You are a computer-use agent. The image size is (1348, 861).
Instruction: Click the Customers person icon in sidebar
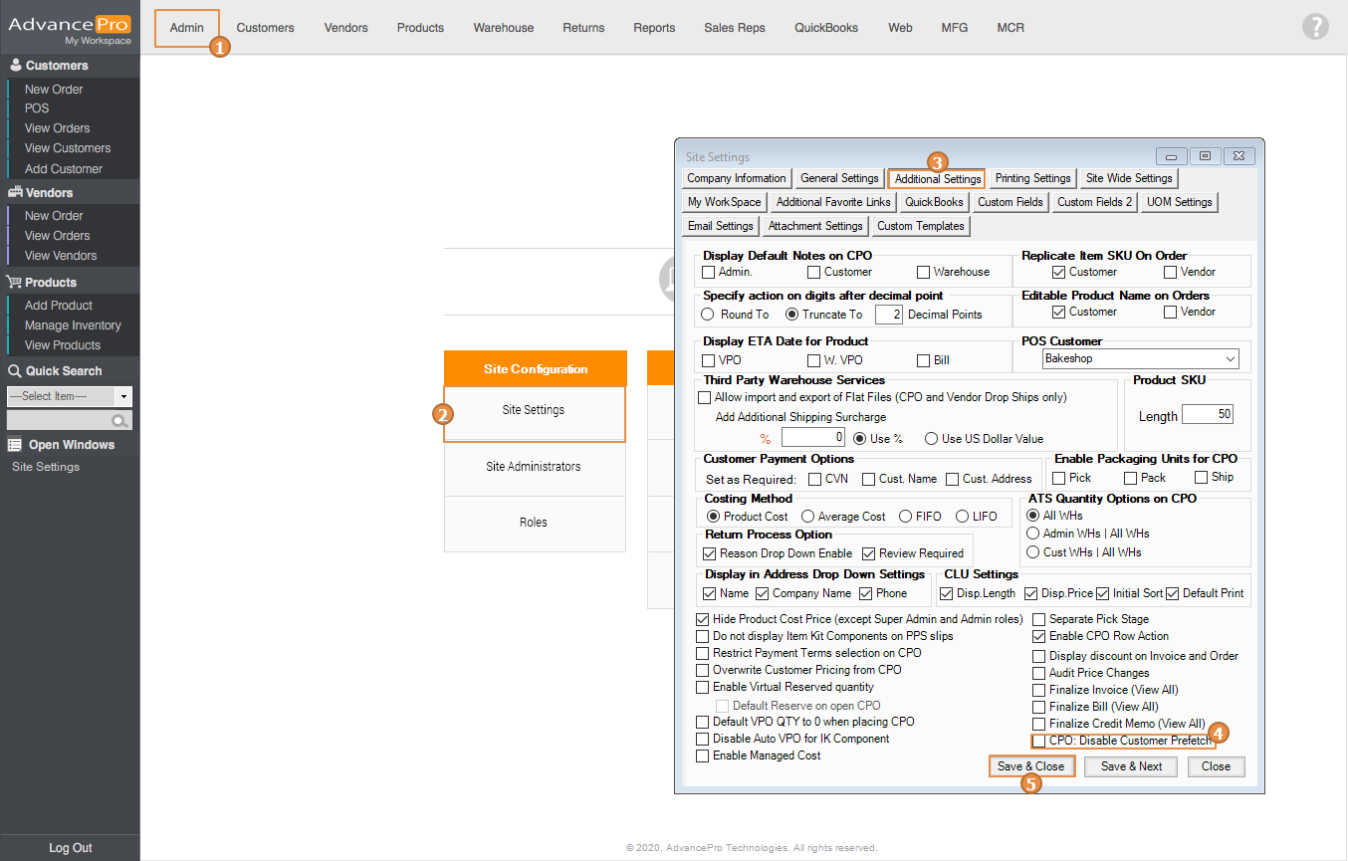15,66
